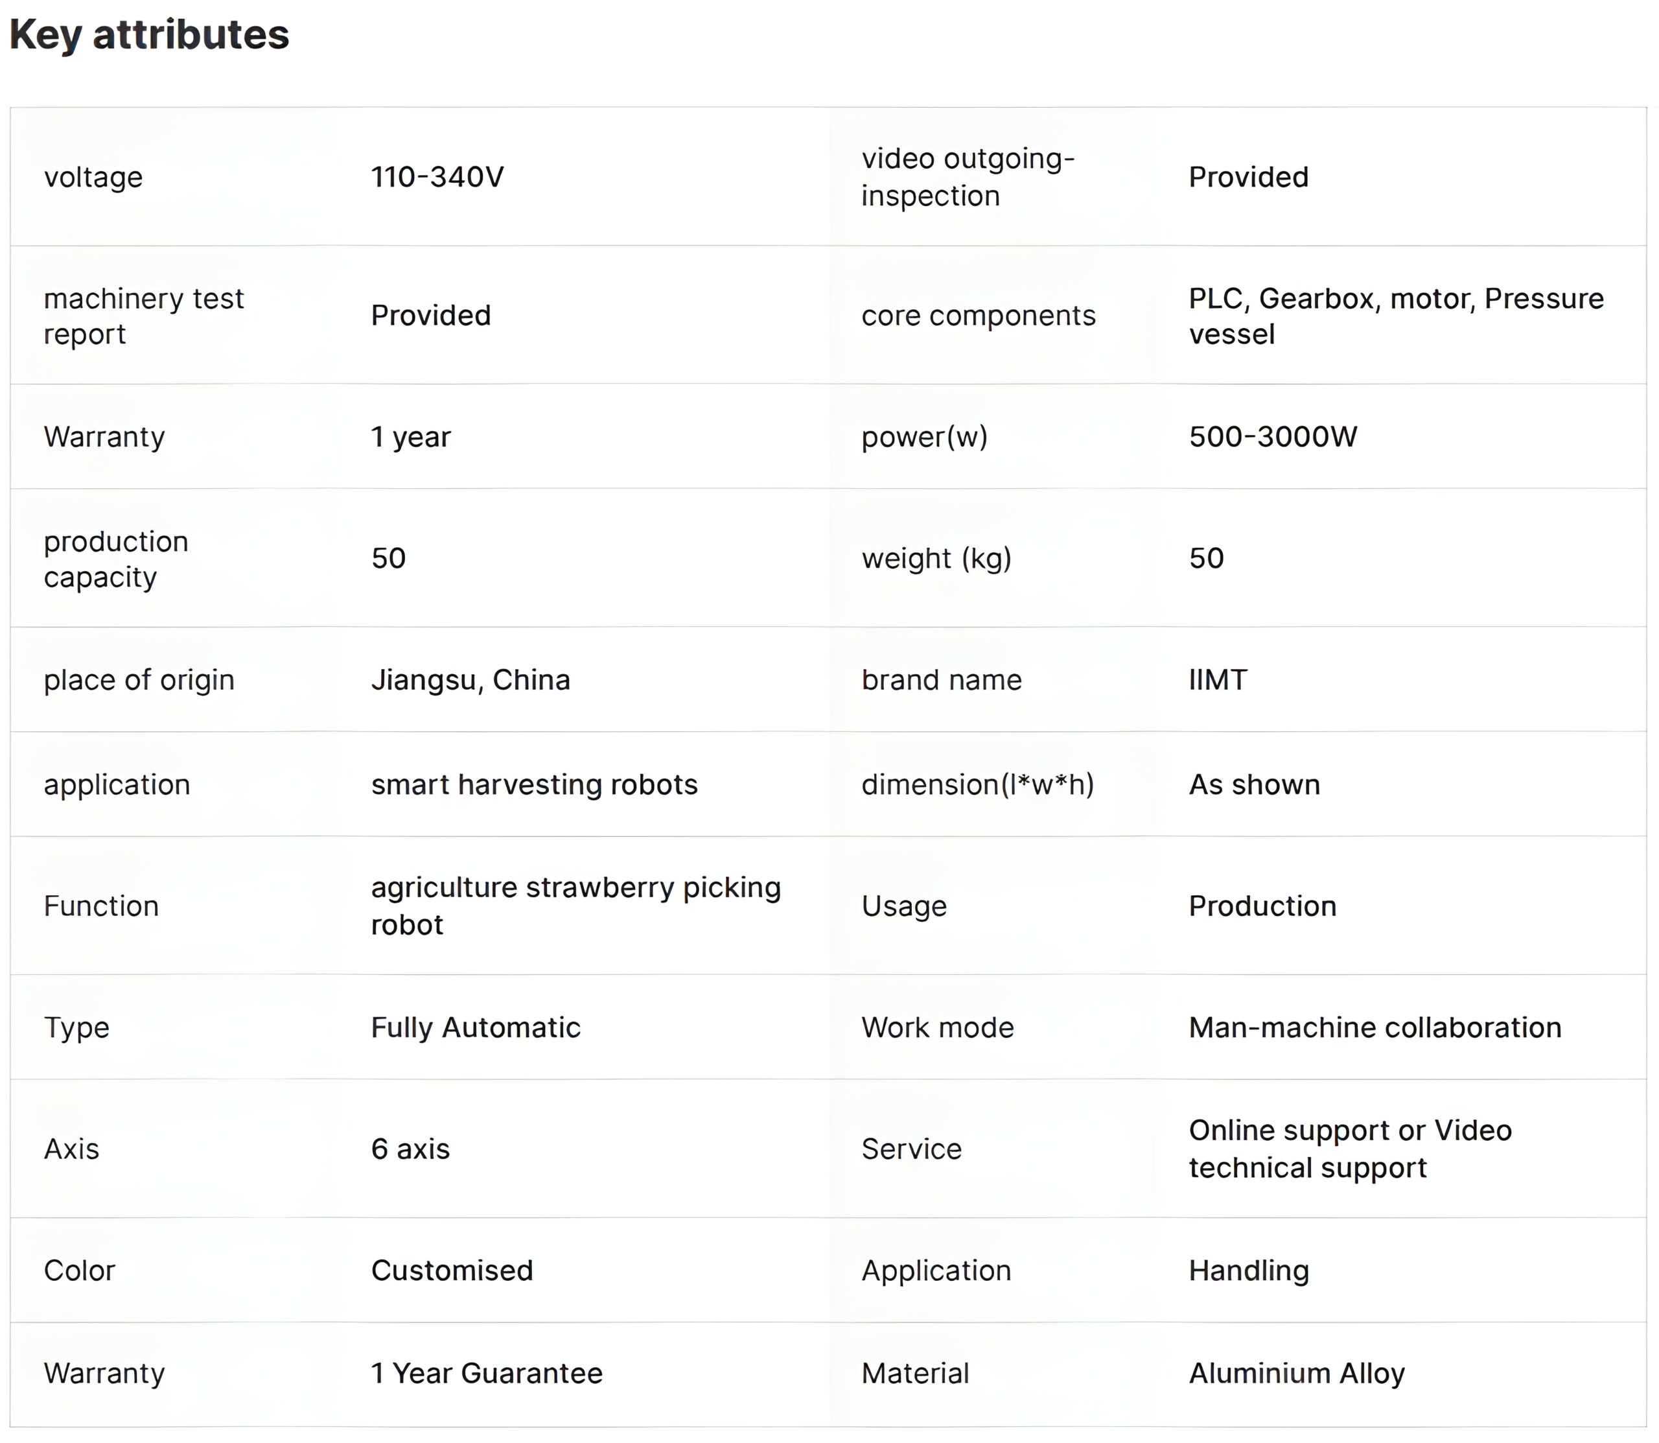The width and height of the screenshot is (1659, 1443).
Task: Select Online support or Video technical support
Action: pyautogui.click(x=1350, y=1149)
